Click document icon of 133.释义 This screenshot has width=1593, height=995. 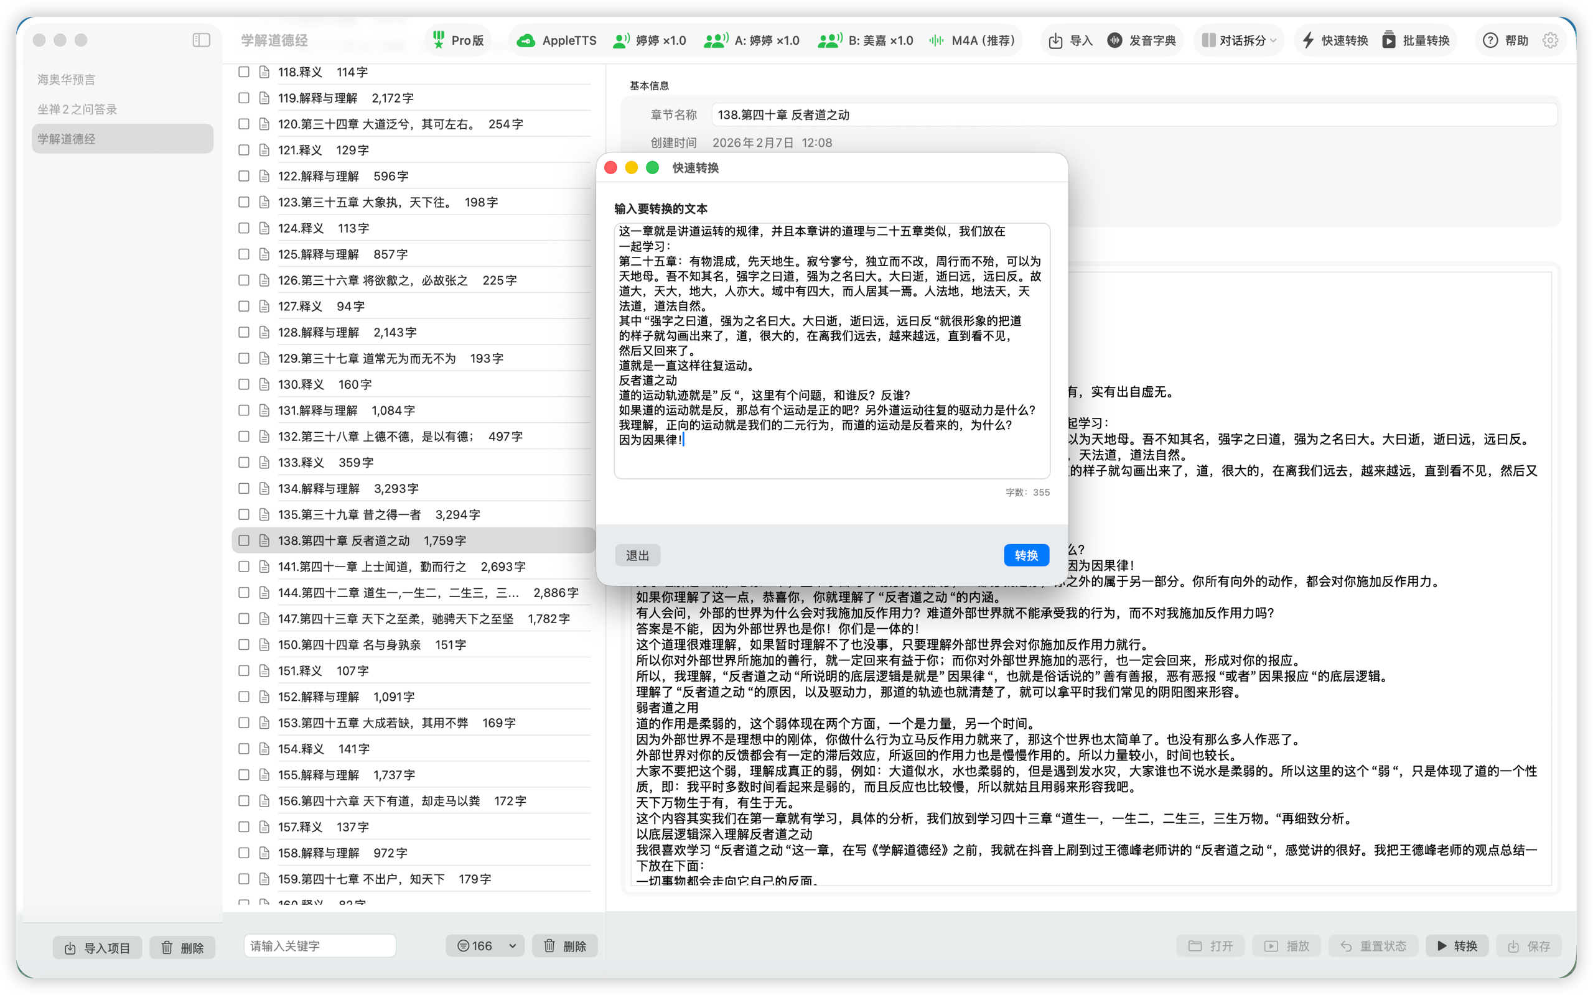264,463
